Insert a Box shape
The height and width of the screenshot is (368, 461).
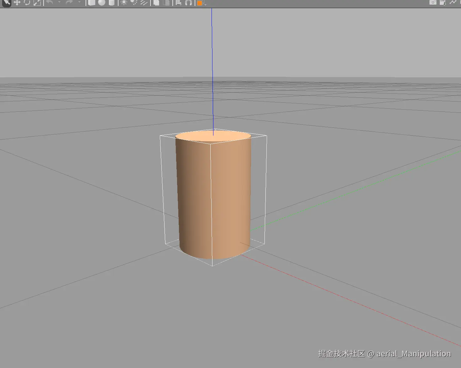[92, 3]
